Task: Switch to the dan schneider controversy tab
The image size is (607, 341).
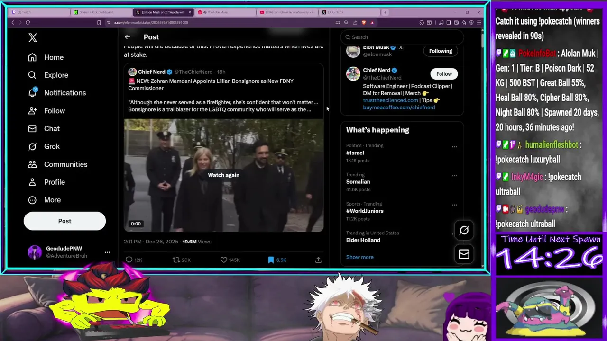Action: click(286, 12)
